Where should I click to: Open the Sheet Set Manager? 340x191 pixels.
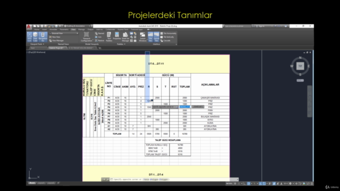click(x=125, y=37)
